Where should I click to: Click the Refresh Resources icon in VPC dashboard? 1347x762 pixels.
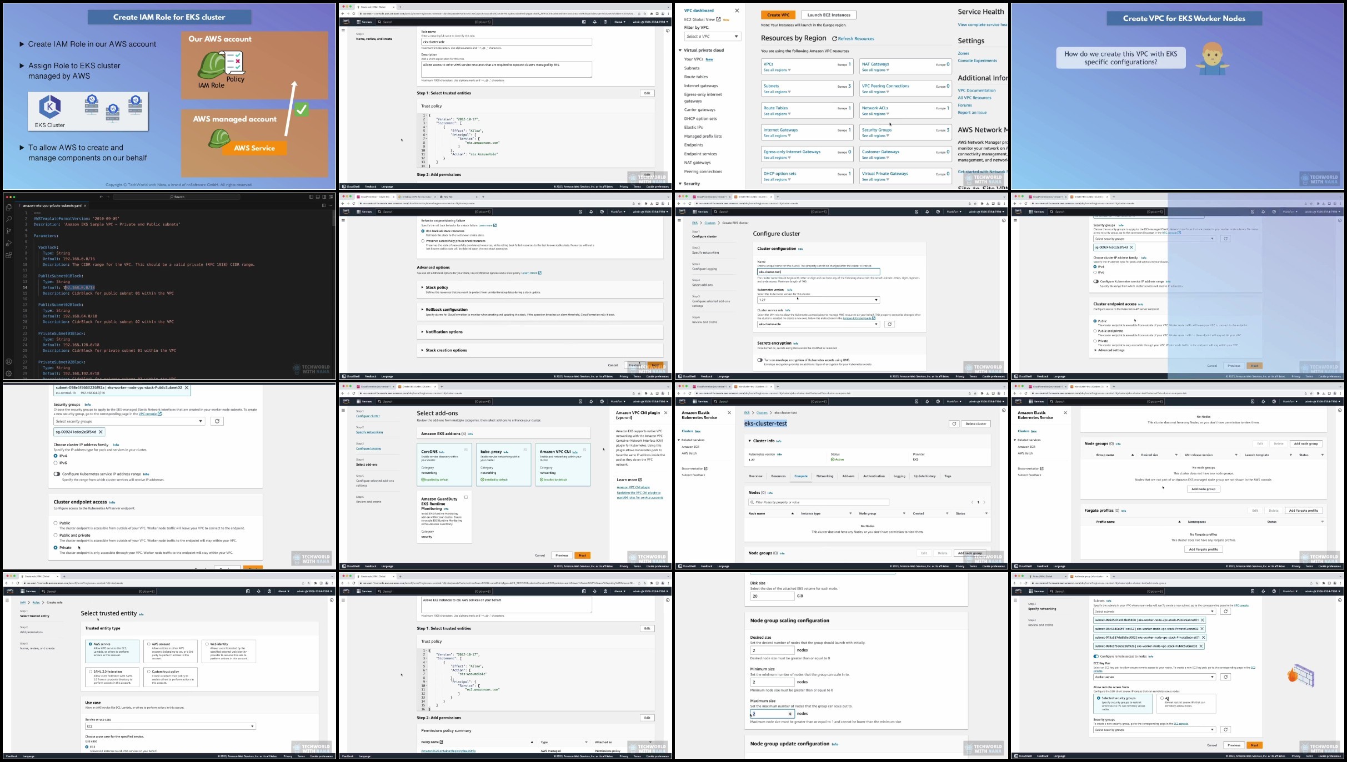coord(834,39)
